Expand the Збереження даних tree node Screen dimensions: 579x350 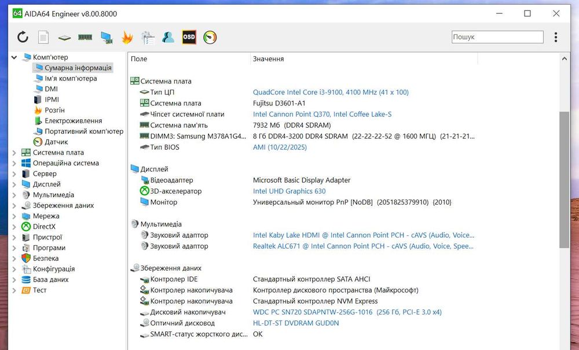click(14, 206)
